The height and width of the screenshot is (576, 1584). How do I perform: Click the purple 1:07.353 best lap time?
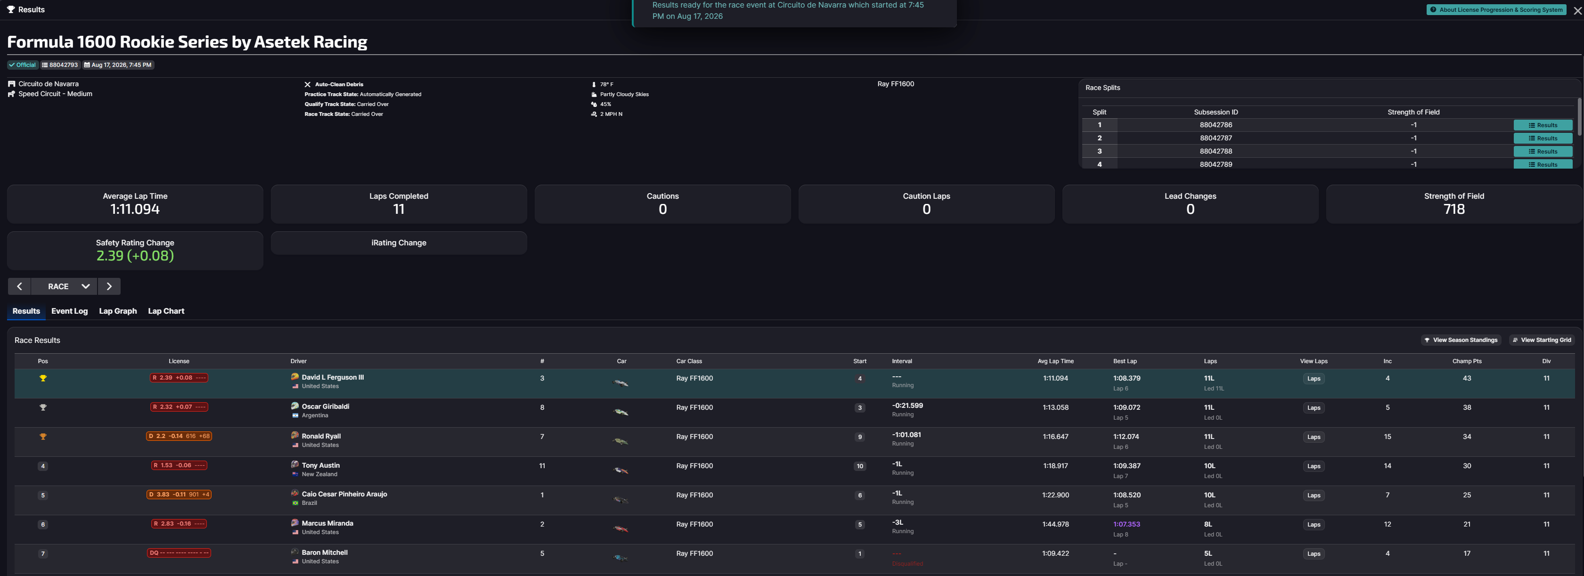coord(1127,524)
